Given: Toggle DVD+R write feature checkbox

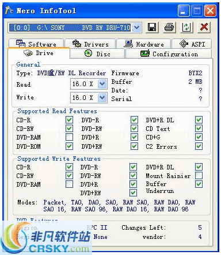Looking at the screenshot, I should (133, 184).
